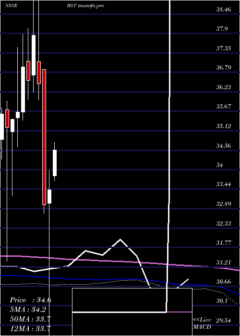Select the 30.66 price axis label
Screen dimensions: 240x336
tap(224, 282)
